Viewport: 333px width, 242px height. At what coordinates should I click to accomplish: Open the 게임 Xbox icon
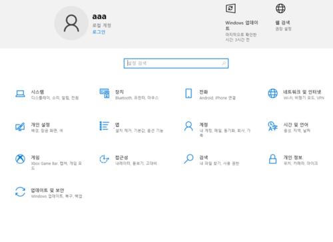pos(20,159)
